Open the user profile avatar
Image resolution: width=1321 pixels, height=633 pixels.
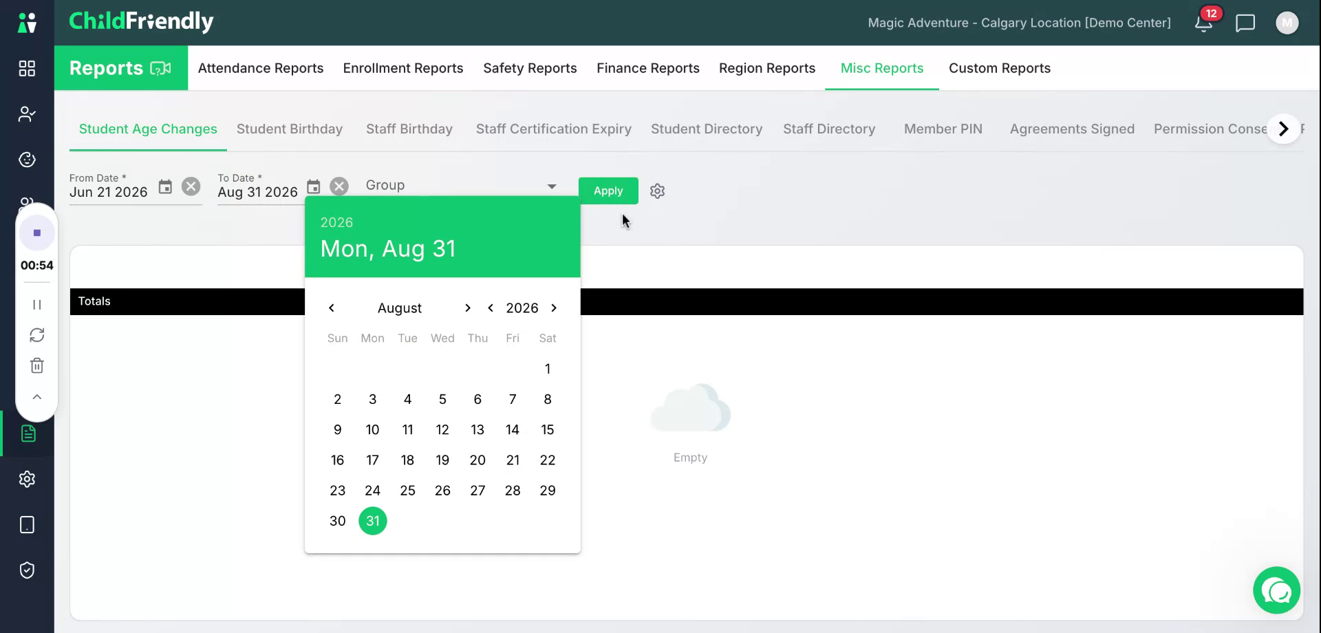pos(1287,23)
